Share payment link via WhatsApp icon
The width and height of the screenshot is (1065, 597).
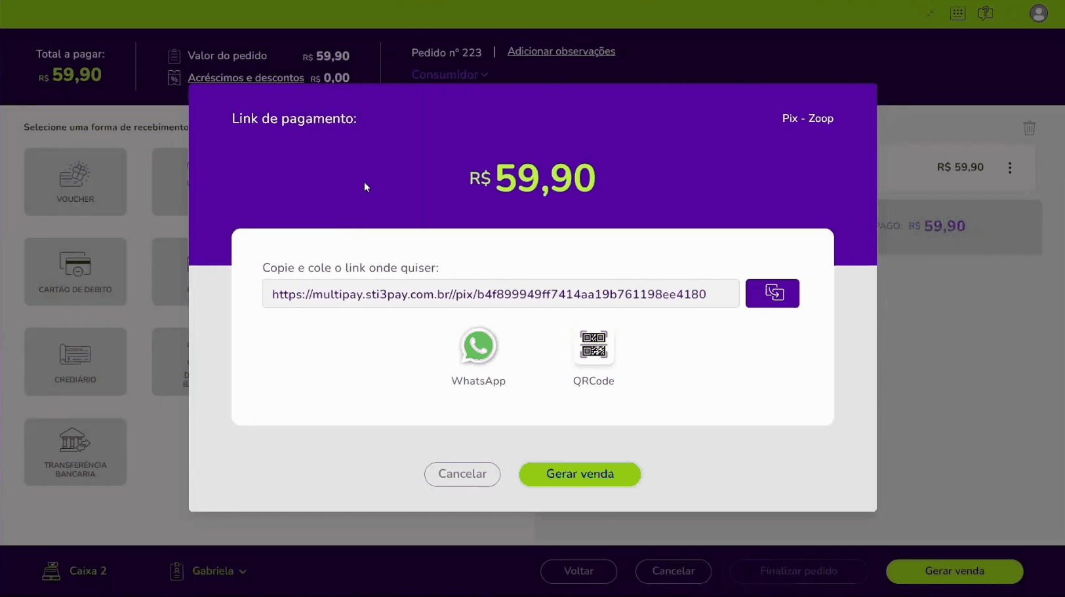pos(478,345)
